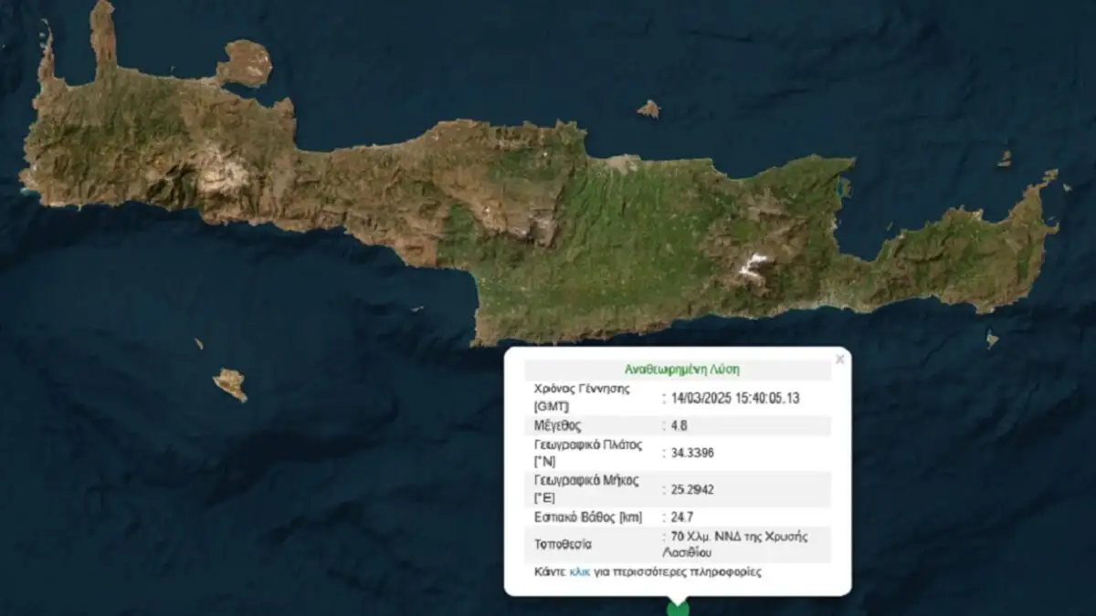1096x616 pixels.
Task: Select the Μέγεθος magnitude row
Action: (x=591, y=424)
